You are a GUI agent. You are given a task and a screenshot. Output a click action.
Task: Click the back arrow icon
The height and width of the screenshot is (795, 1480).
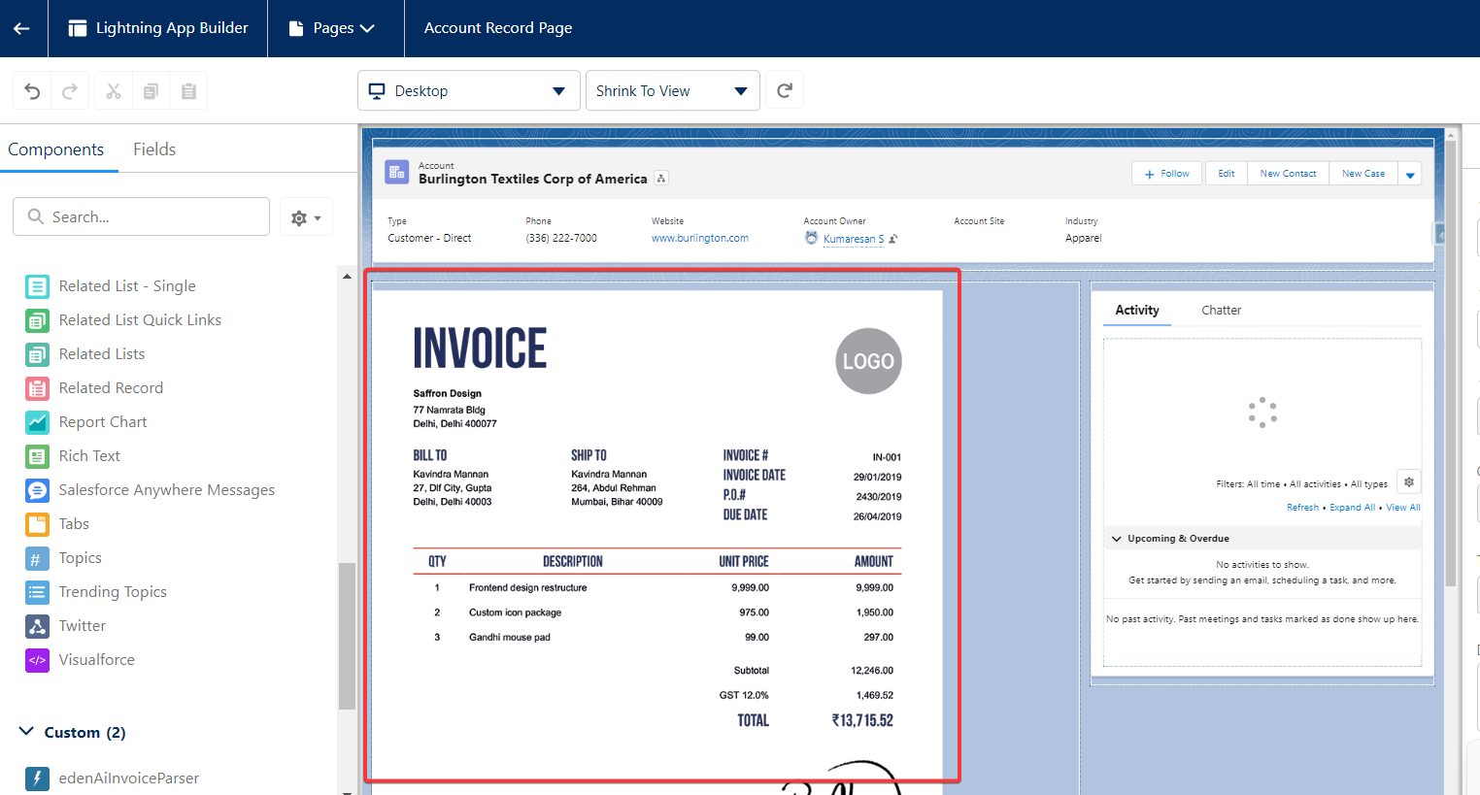pos(21,28)
